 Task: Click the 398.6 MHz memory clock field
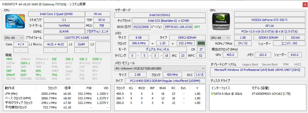(x=139, y=43)
